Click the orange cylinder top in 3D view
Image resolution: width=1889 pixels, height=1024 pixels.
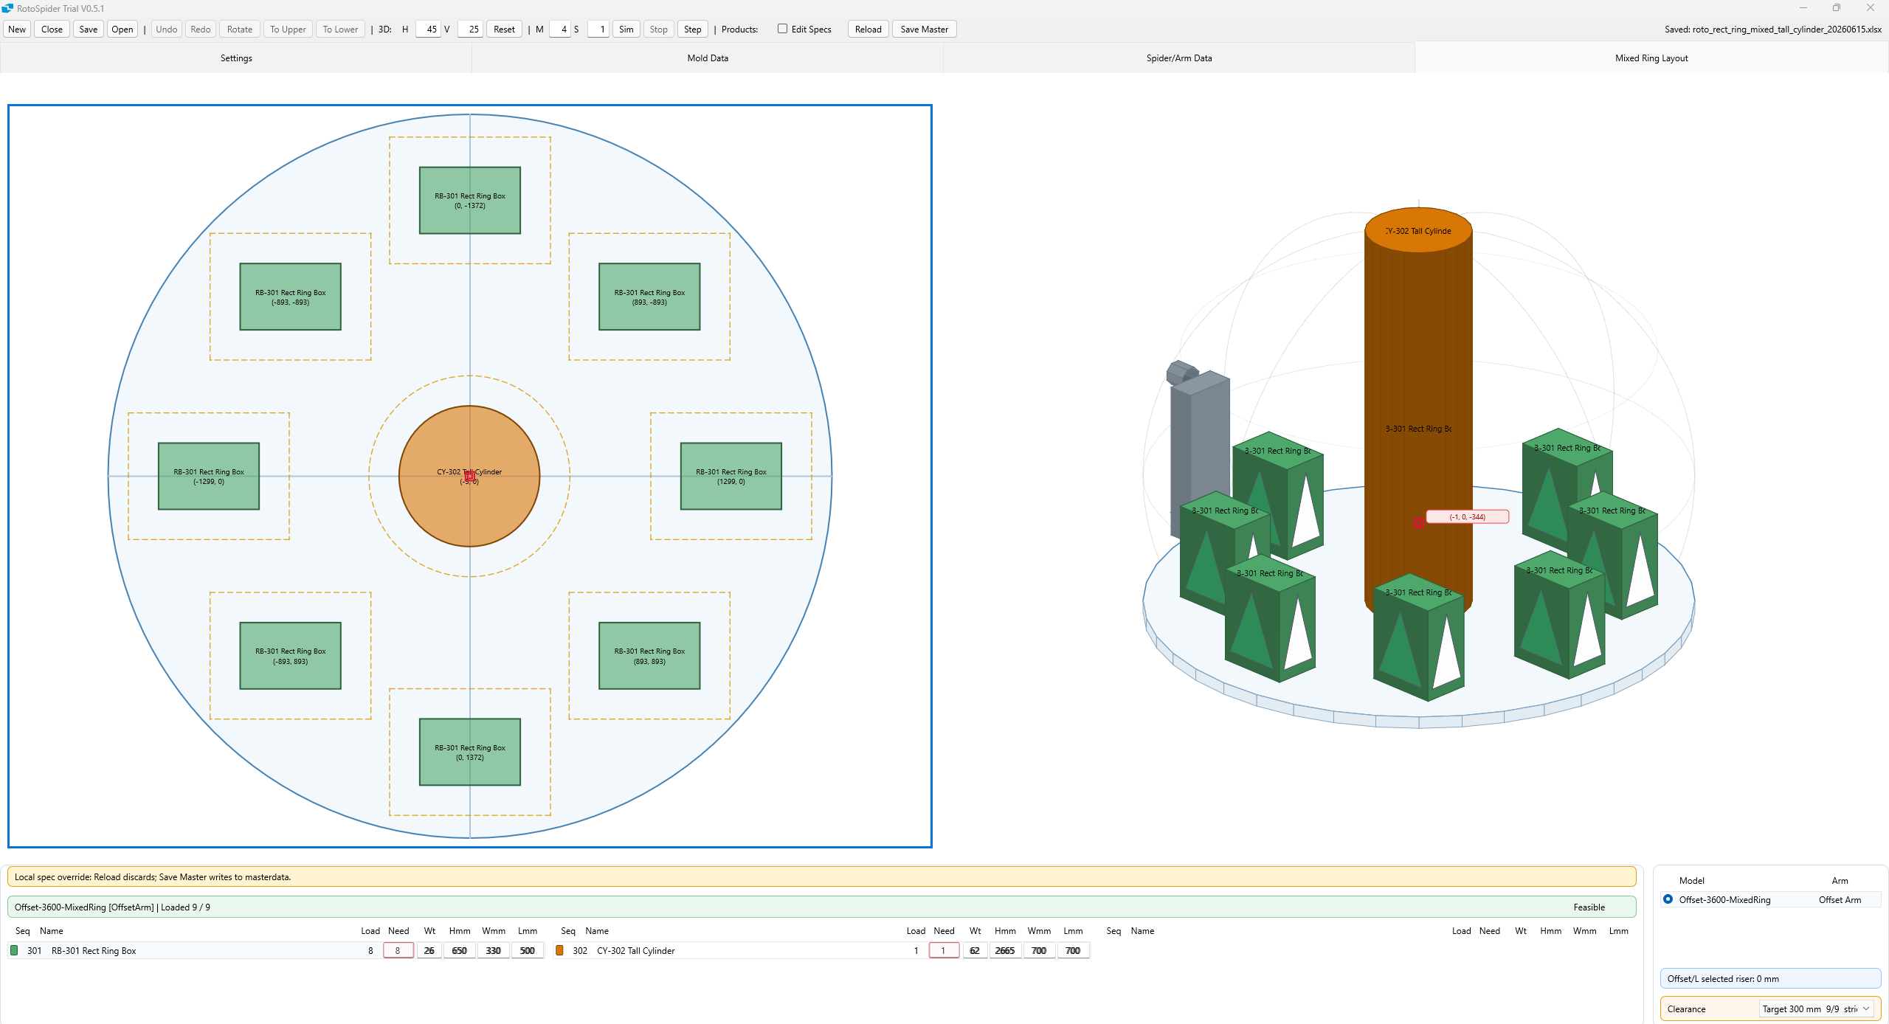click(x=1418, y=230)
